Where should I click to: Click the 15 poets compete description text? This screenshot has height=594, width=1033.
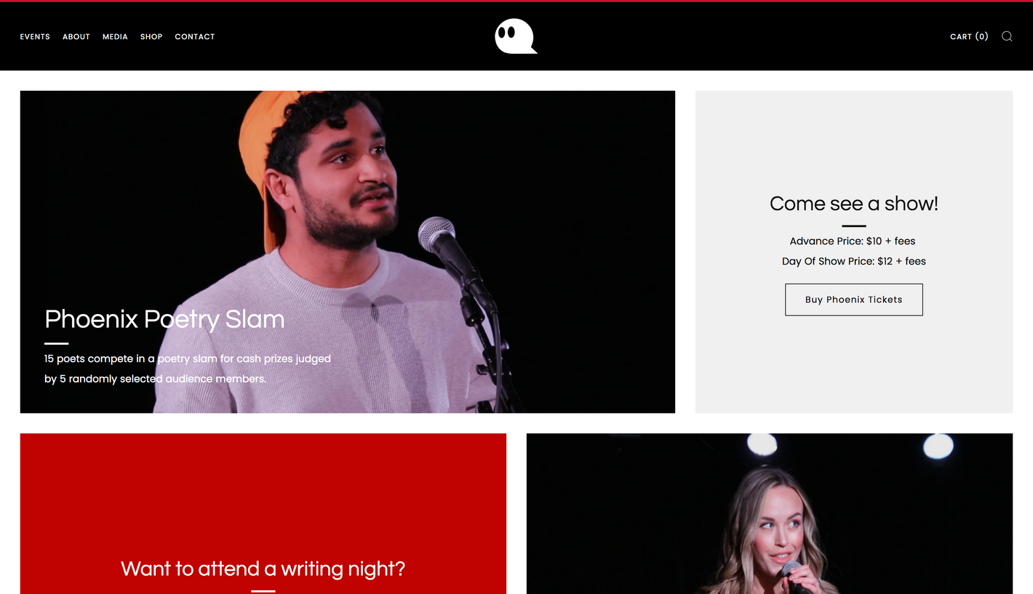click(x=188, y=369)
